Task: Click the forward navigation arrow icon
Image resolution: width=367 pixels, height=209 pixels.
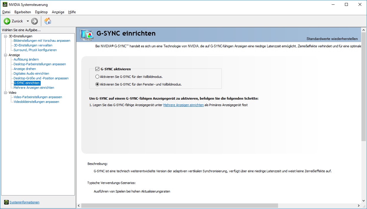Action: tap(34, 21)
